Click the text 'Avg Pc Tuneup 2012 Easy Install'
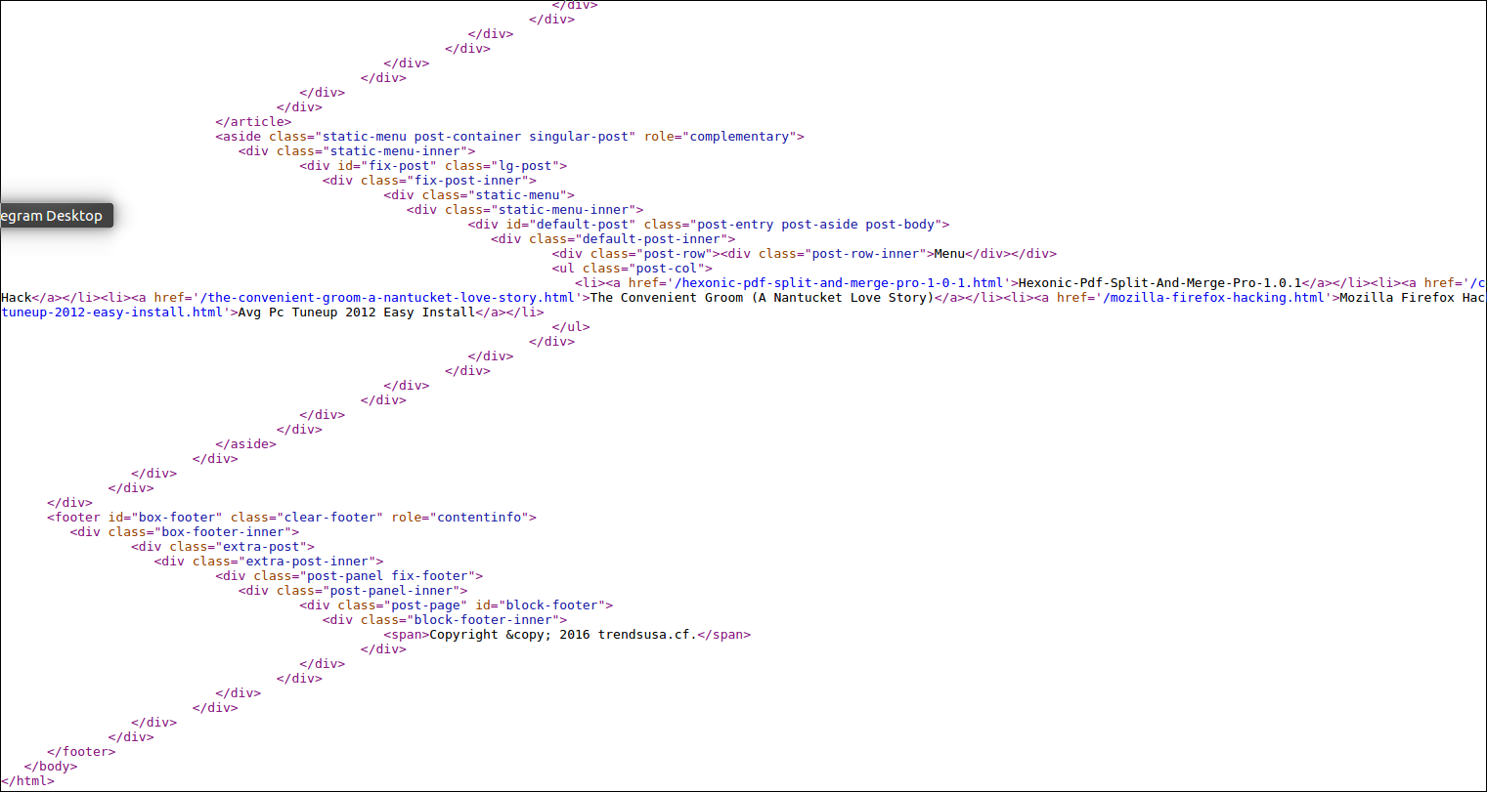Viewport: 1487px width, 792px height. [x=357, y=313]
